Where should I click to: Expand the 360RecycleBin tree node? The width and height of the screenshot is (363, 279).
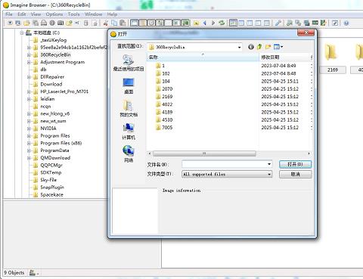[29, 55]
